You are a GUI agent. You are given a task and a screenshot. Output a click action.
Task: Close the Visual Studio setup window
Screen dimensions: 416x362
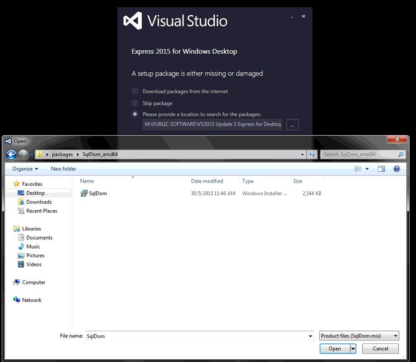click(x=304, y=16)
